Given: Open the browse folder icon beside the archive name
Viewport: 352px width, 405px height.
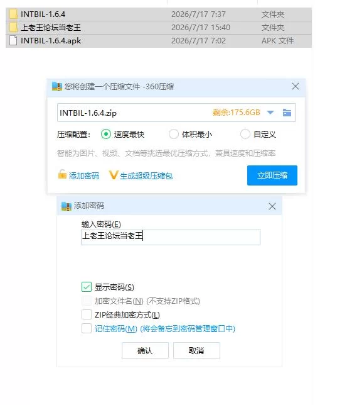Looking at the screenshot, I should coord(287,113).
